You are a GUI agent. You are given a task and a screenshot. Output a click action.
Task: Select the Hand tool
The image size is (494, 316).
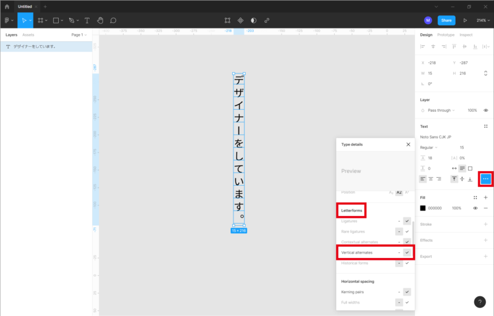pyautogui.click(x=100, y=20)
